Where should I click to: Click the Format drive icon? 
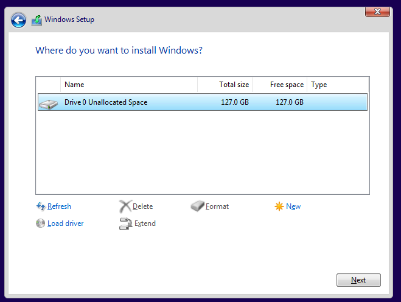coord(198,206)
